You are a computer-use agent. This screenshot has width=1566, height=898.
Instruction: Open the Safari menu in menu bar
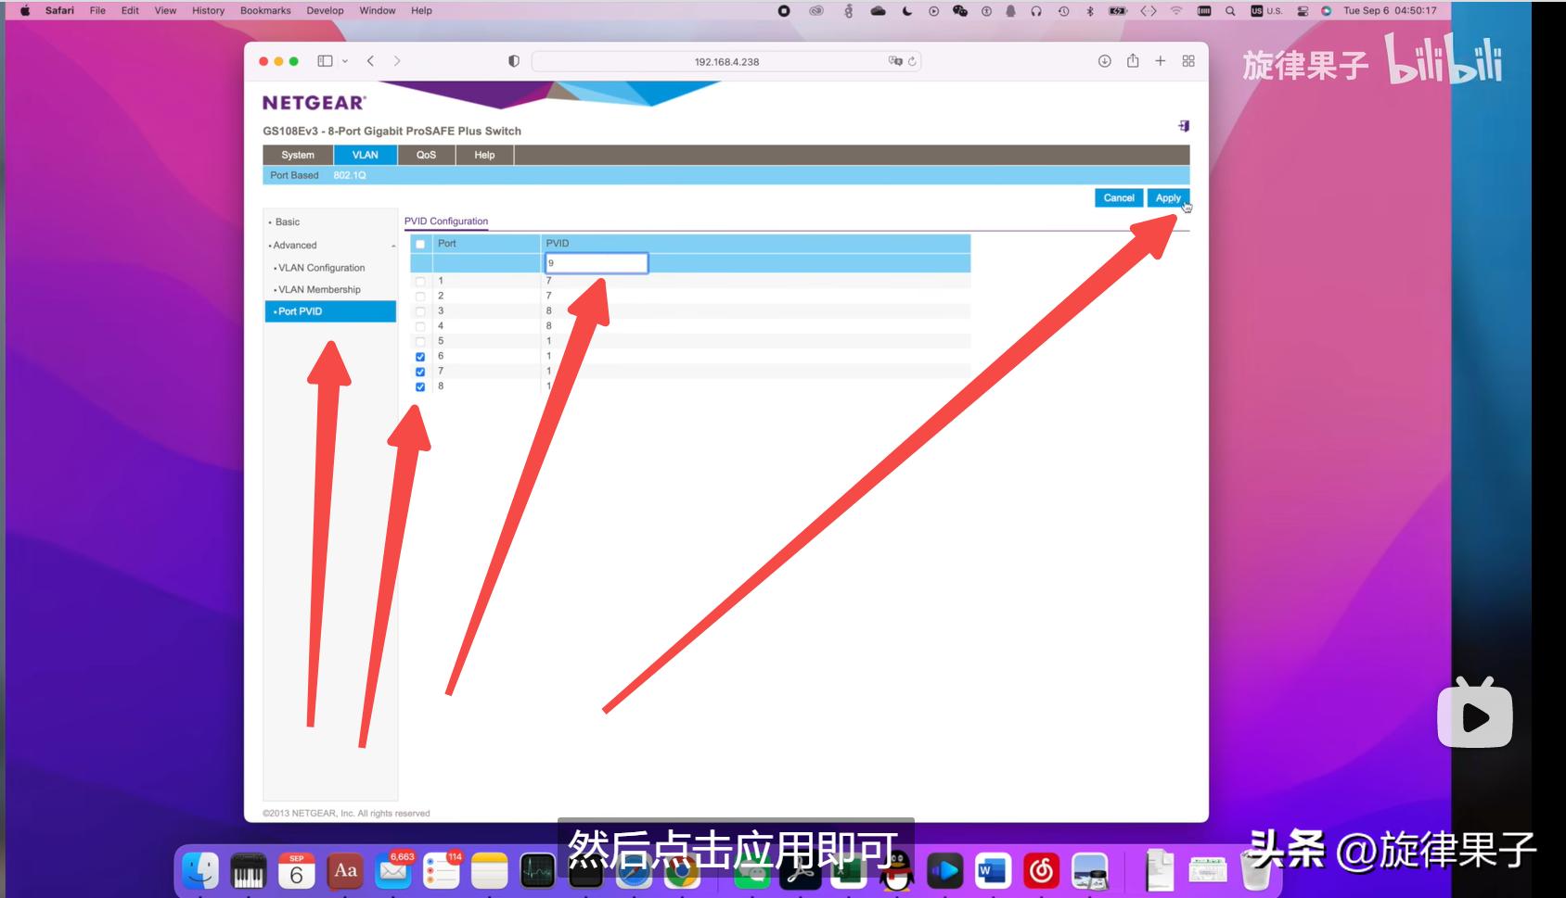(59, 11)
